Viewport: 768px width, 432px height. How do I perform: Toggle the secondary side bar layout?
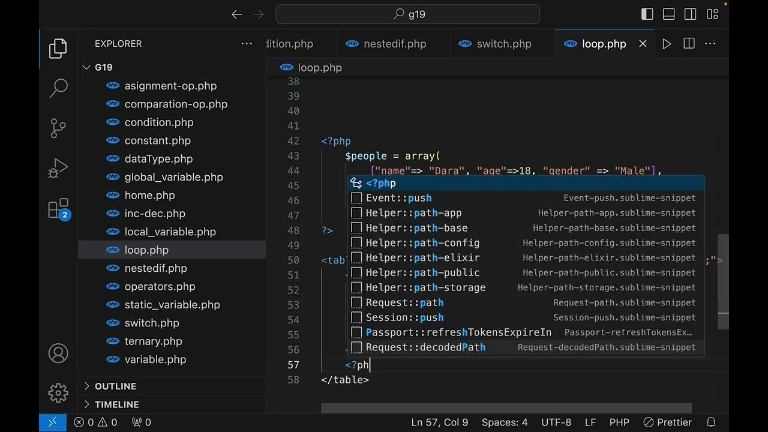pyautogui.click(x=691, y=14)
